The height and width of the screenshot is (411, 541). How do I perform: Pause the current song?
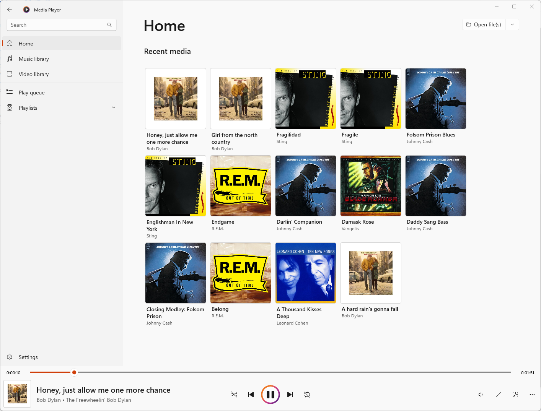(x=270, y=395)
